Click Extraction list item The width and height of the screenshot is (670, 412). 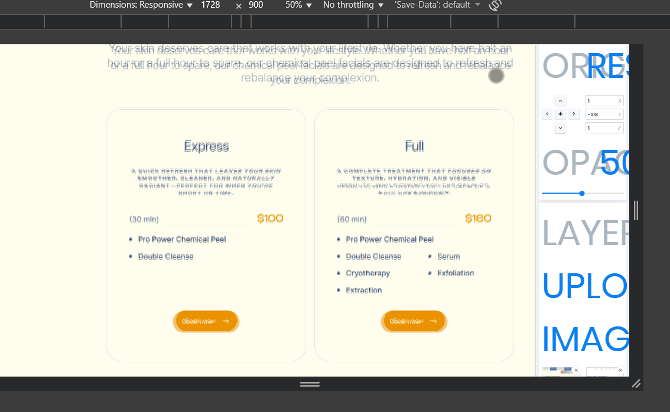click(x=364, y=290)
